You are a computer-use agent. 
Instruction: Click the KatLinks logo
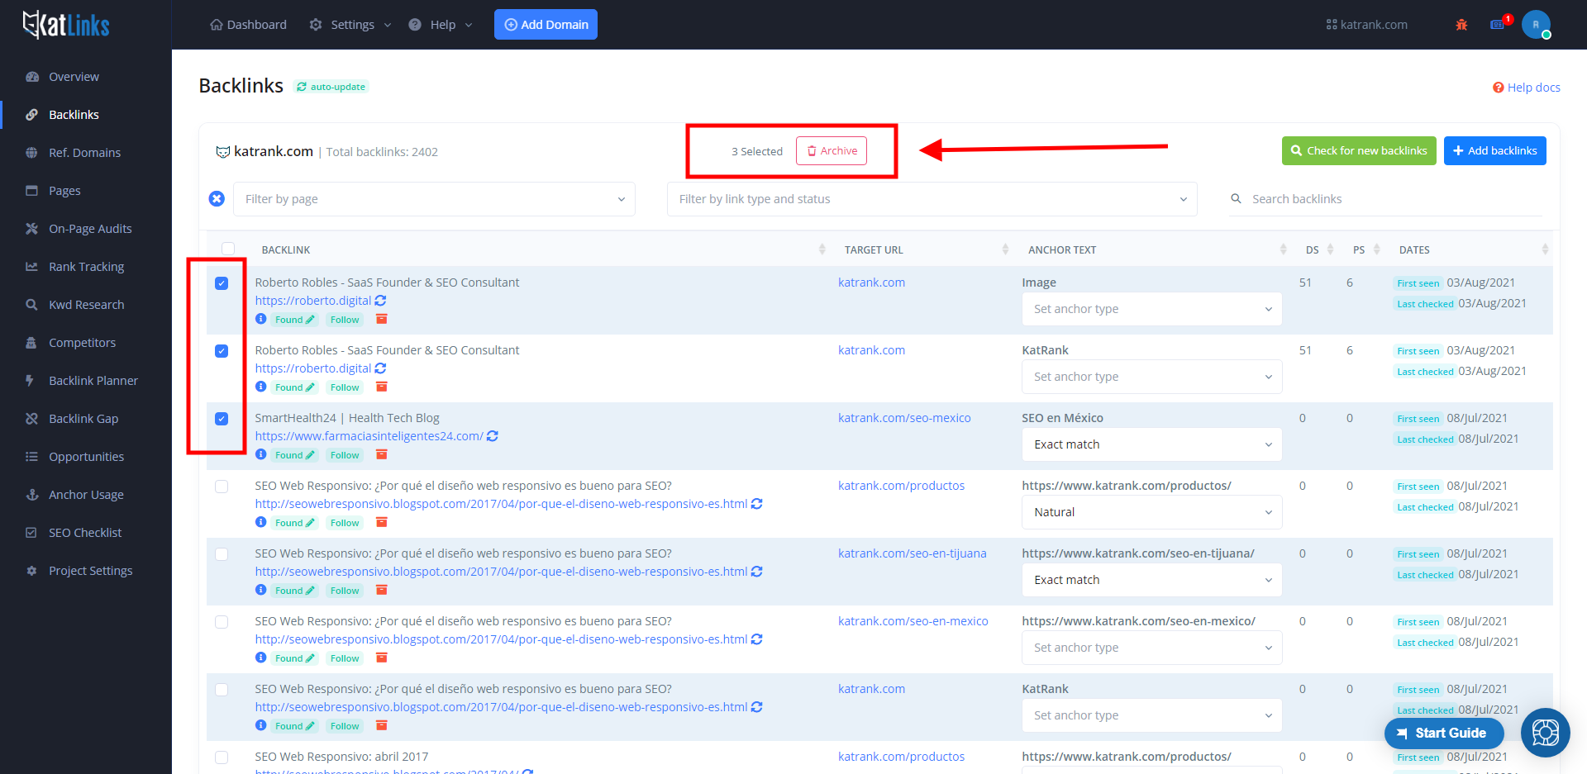pyautogui.click(x=66, y=25)
